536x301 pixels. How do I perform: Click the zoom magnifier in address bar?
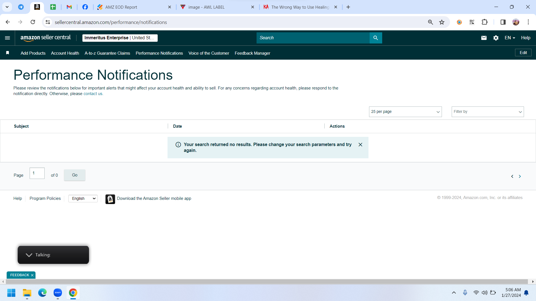(430, 22)
